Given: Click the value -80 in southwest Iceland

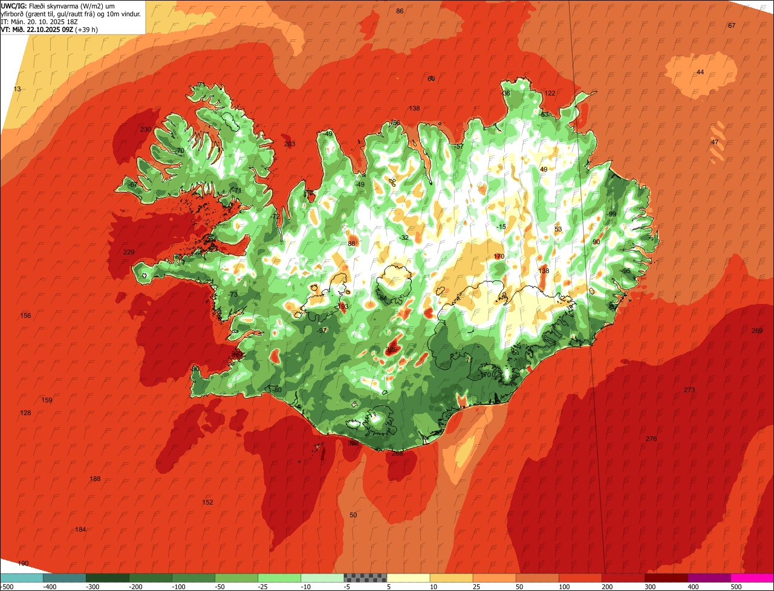Looking at the screenshot, I should click(277, 390).
